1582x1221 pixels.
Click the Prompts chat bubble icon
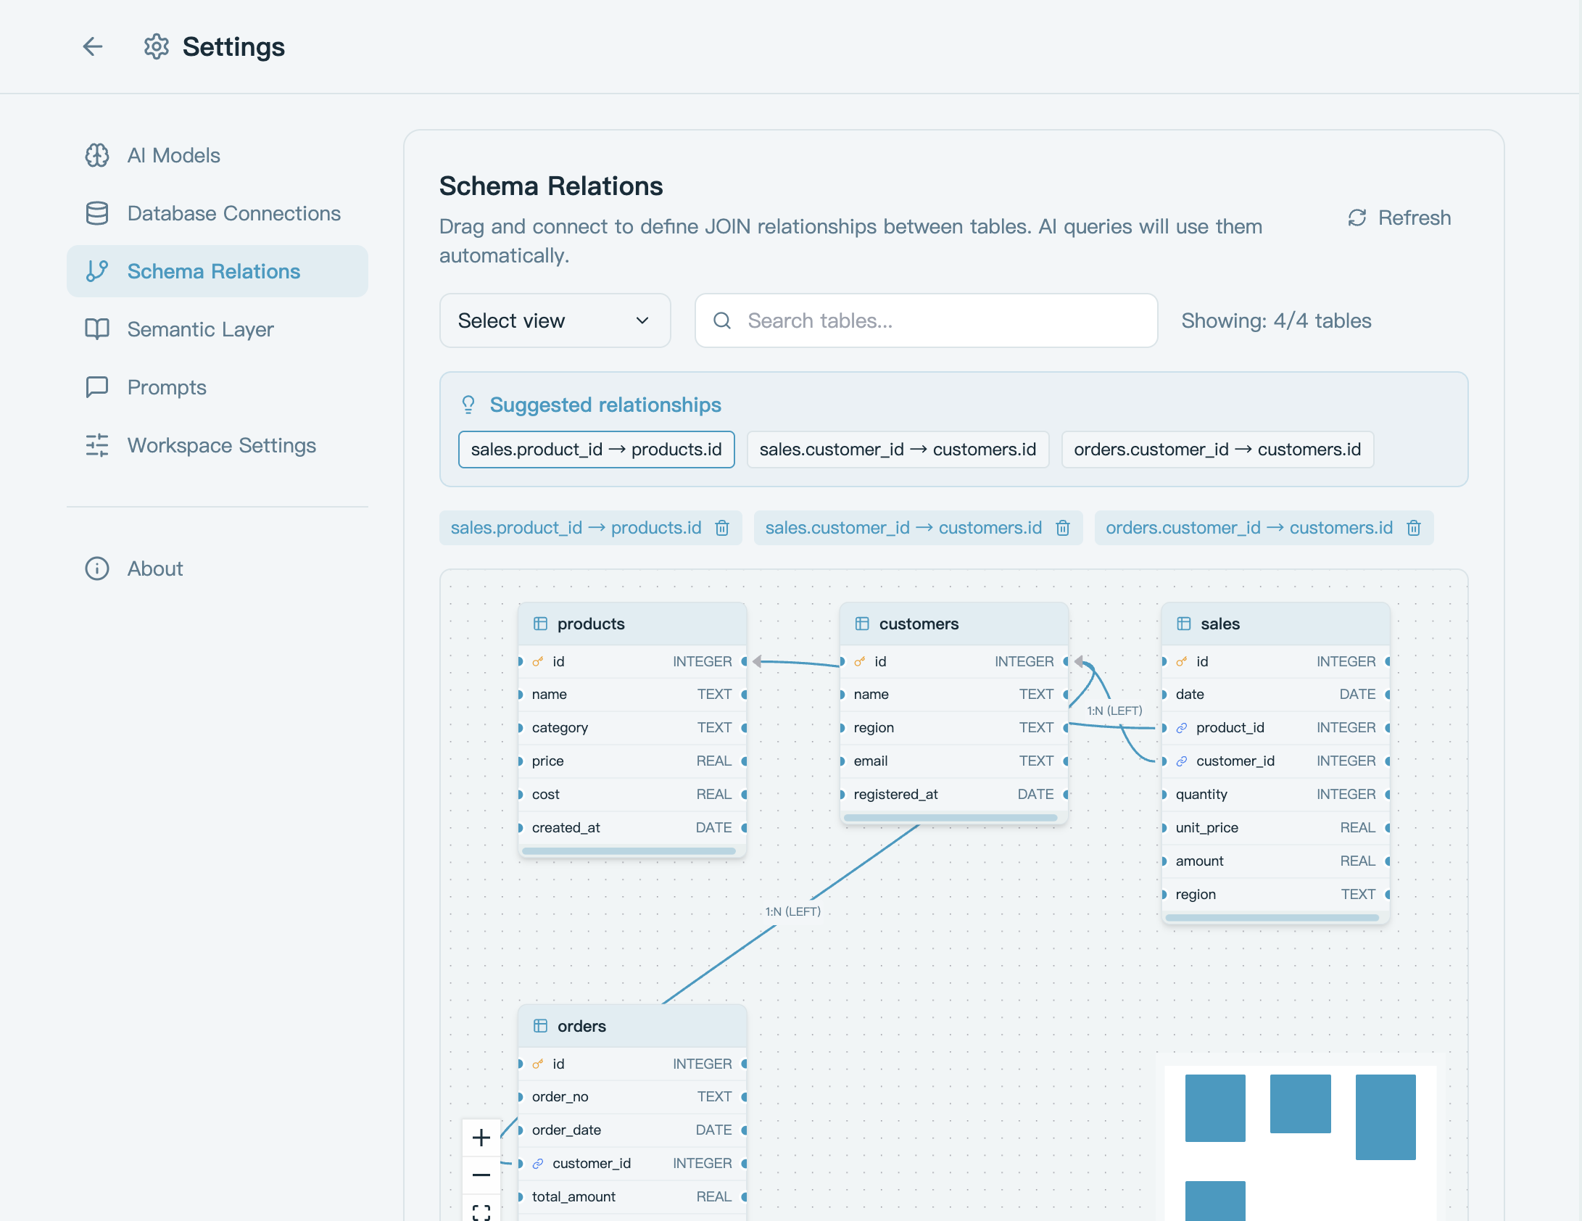[97, 387]
